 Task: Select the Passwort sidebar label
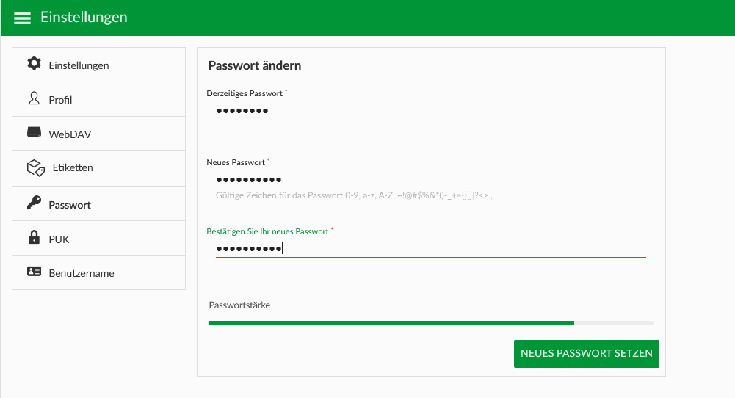point(70,205)
